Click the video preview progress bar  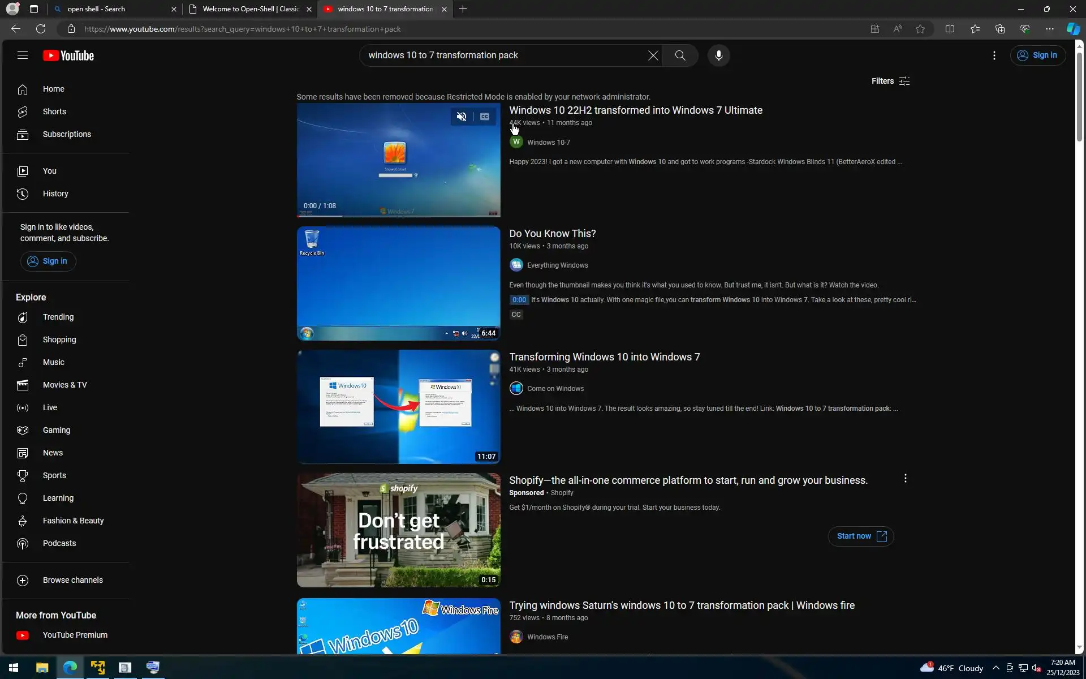[398, 216]
